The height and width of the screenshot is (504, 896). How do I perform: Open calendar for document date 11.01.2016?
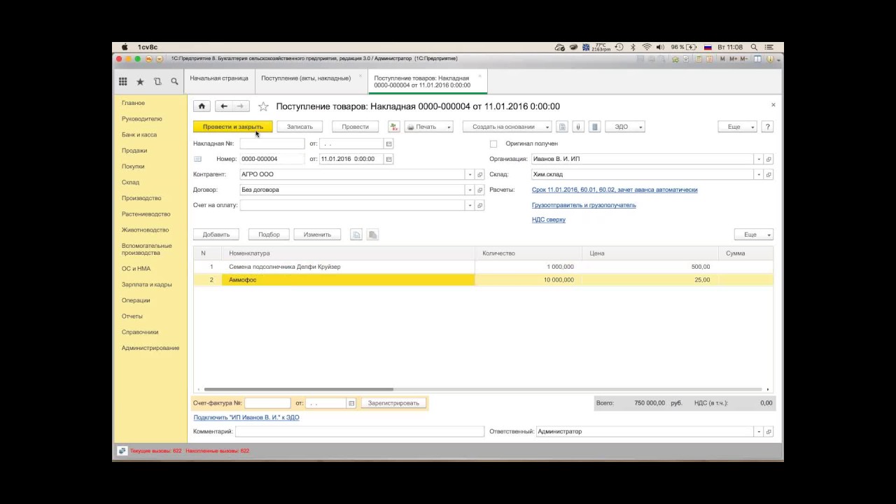click(389, 159)
